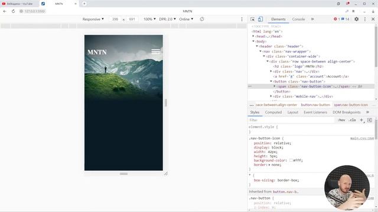Click the 'position: relative' declaration
Screen dimensions: 378x212
(x=272, y=143)
